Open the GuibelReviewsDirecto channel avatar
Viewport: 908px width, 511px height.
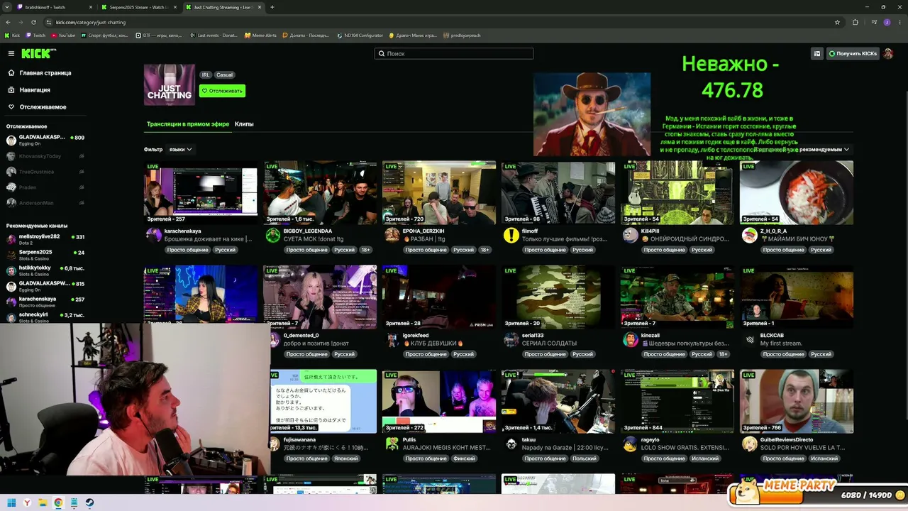pyautogui.click(x=749, y=444)
